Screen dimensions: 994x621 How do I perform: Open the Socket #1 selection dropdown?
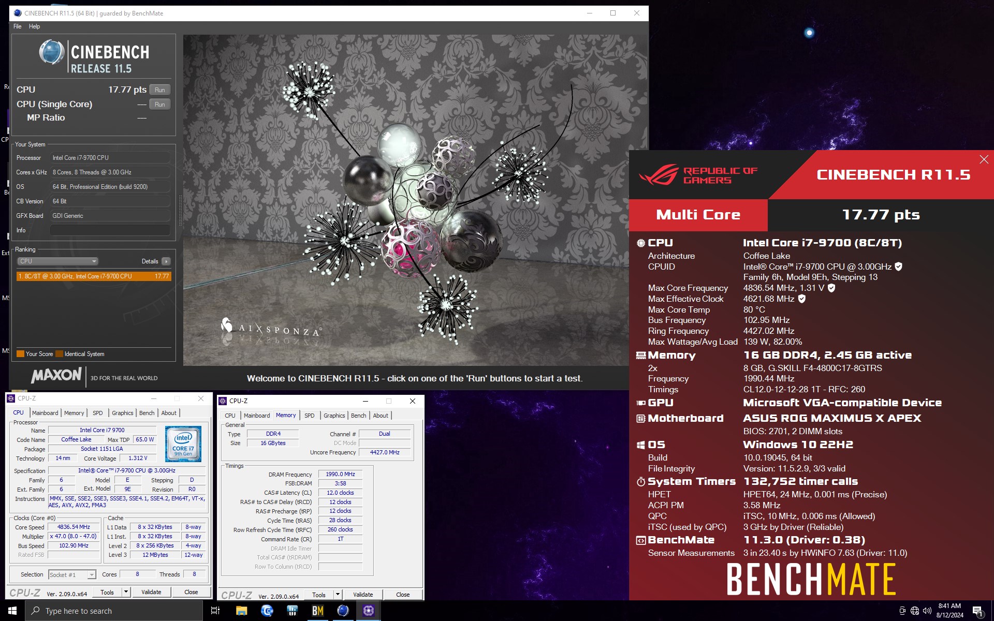click(x=72, y=575)
